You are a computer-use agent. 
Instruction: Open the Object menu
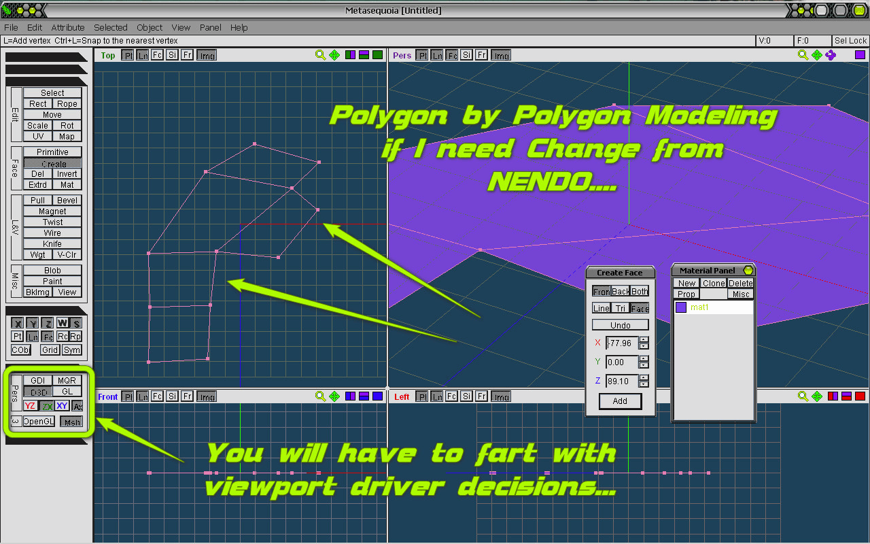click(150, 28)
